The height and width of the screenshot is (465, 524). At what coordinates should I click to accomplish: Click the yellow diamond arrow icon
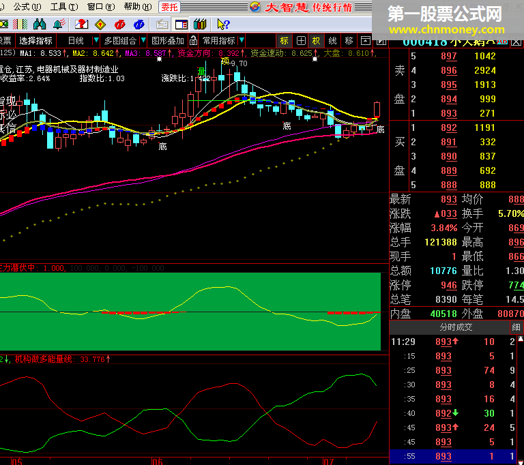tap(100, 24)
